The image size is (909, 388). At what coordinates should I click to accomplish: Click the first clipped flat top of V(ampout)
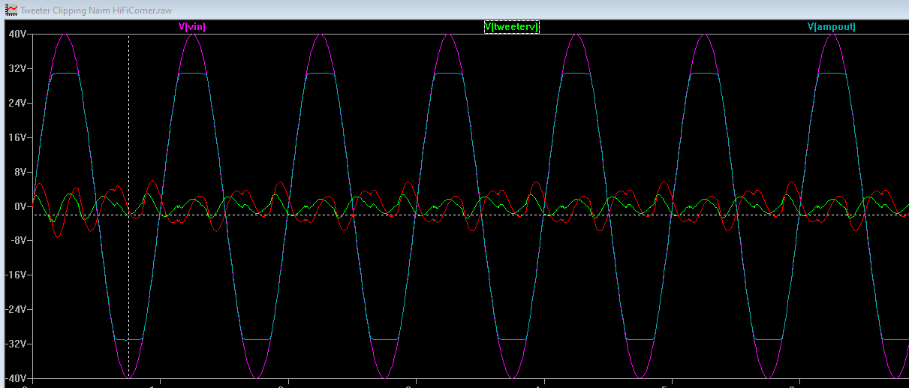click(65, 74)
